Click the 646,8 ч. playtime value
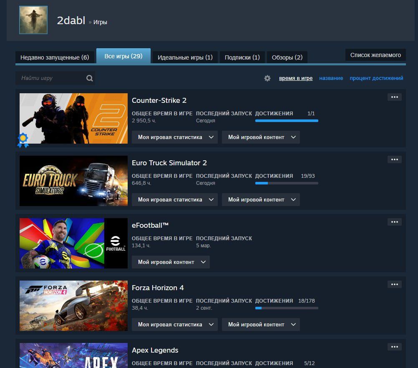 tap(141, 183)
